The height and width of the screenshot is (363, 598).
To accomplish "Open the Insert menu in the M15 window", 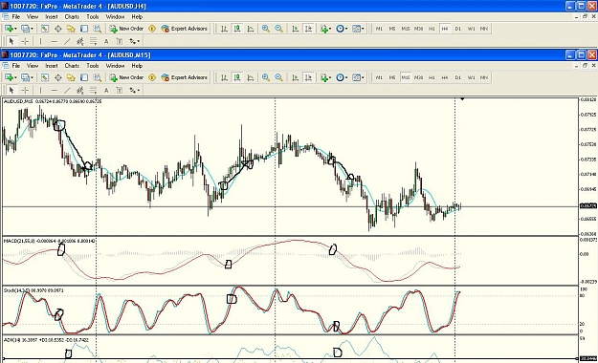I will tap(52, 66).
